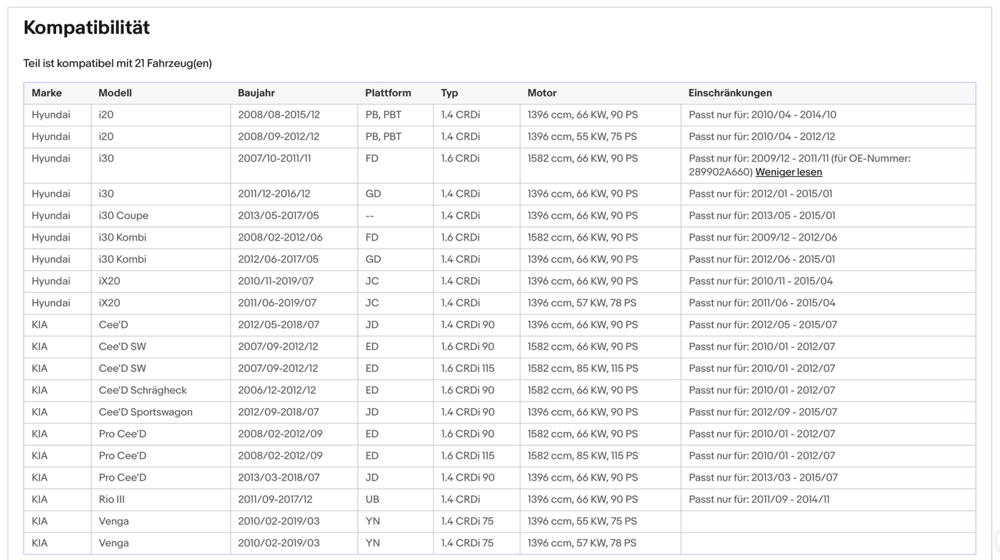Select the Rio III model cell
Viewport: 1000px width, 560px height.
(x=161, y=499)
